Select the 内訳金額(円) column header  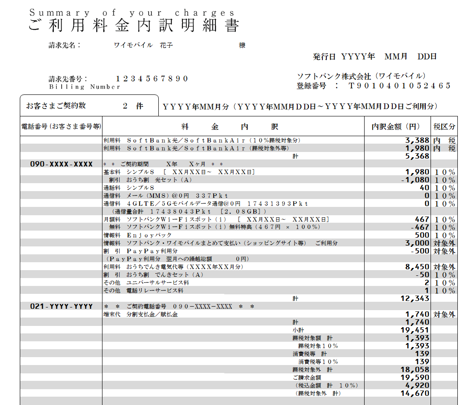(x=397, y=127)
